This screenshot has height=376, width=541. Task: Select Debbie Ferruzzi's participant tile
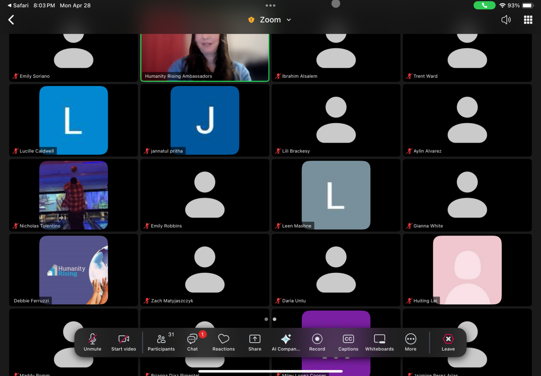point(74,270)
